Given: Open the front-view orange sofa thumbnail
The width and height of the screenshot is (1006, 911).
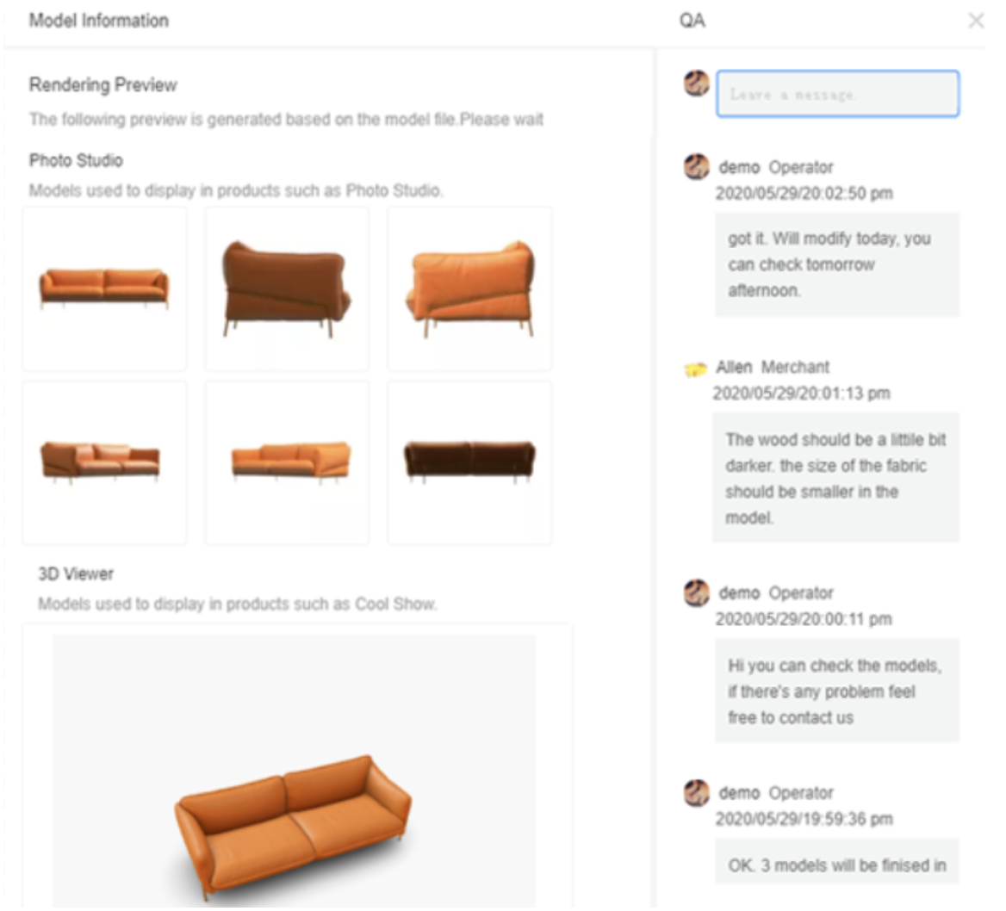Looking at the screenshot, I should pos(104,288).
